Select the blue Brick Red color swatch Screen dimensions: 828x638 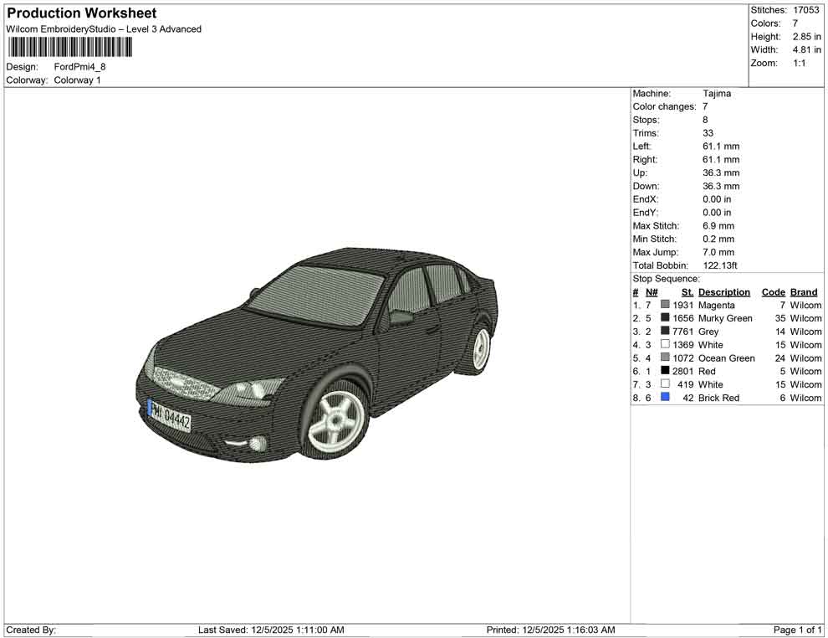(665, 398)
